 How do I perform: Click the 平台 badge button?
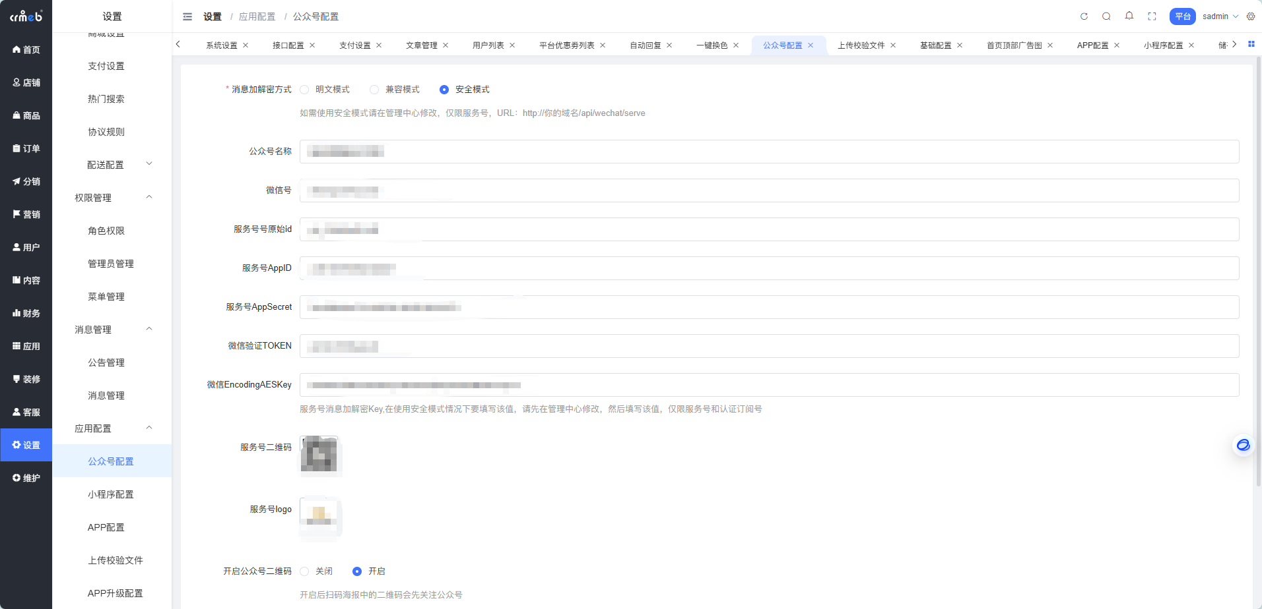point(1182,16)
